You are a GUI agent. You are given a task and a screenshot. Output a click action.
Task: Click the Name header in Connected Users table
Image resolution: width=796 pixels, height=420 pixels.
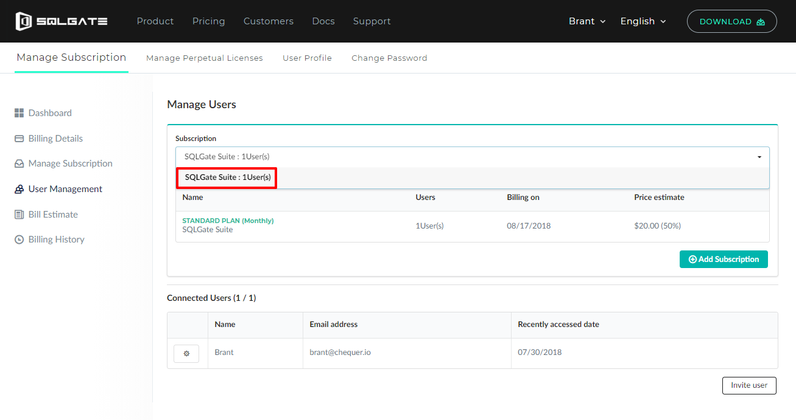click(225, 325)
